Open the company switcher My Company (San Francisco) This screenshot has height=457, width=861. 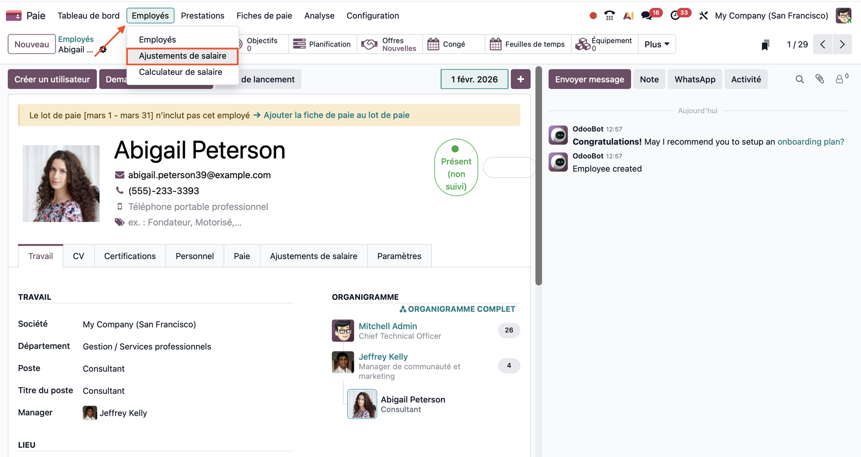point(771,16)
